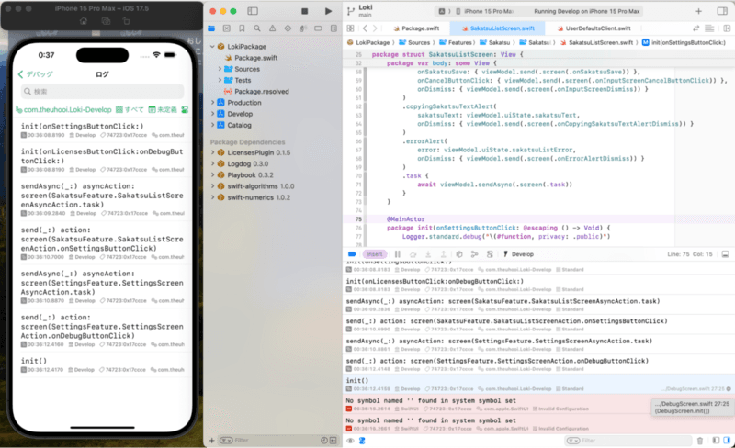Stop the running app in Xcode

(x=305, y=11)
